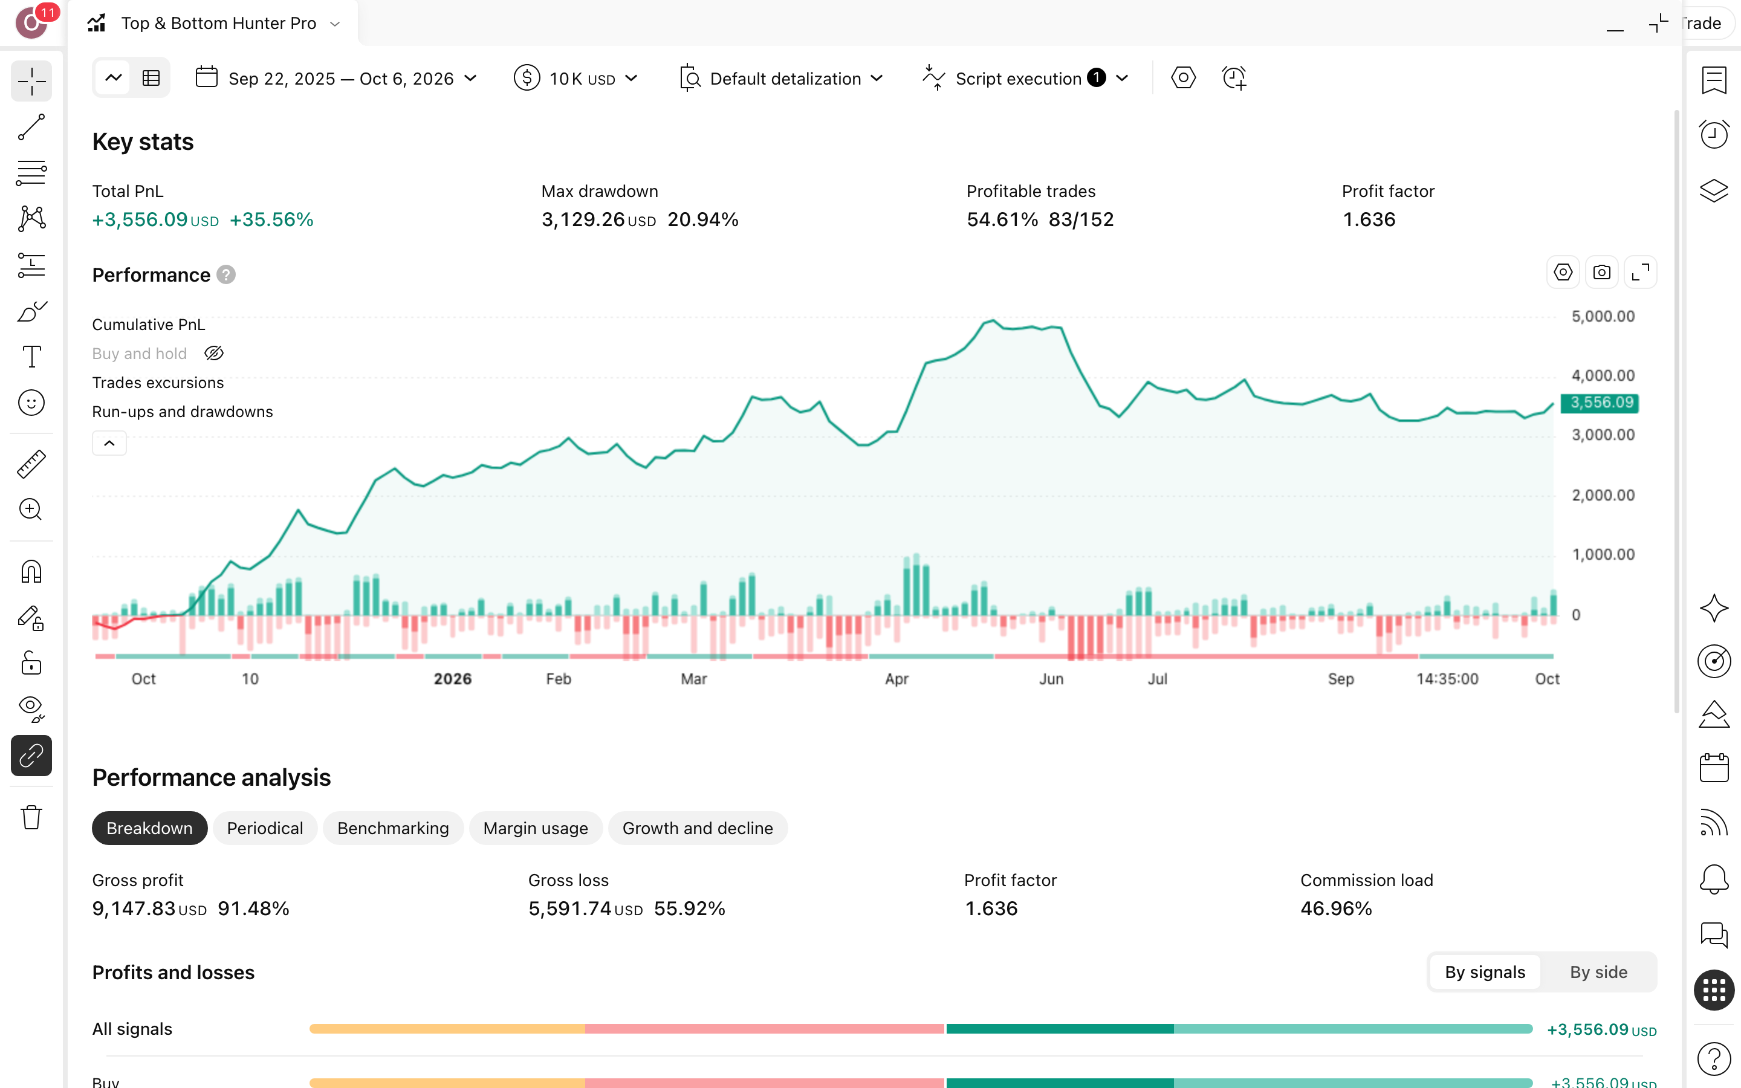Open strategy settings hexagon icon in toolbar

[1182, 78]
